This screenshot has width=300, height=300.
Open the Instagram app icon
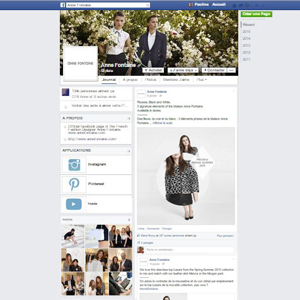(x=74, y=165)
